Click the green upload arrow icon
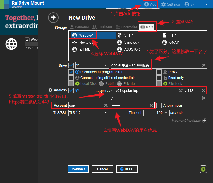The image size is (213, 183). click(203, 169)
